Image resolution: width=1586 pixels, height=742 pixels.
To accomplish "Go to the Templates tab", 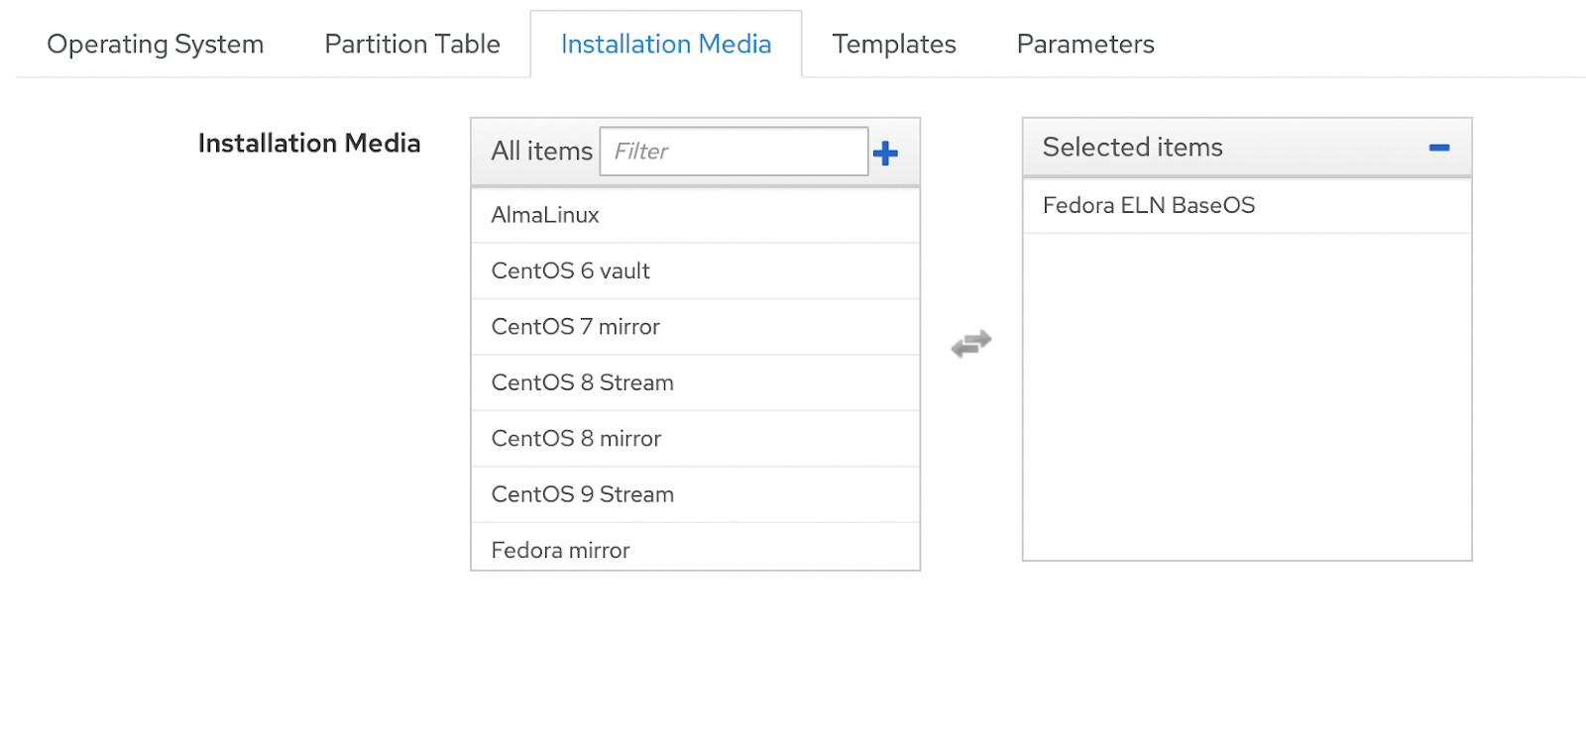I will point(894,45).
